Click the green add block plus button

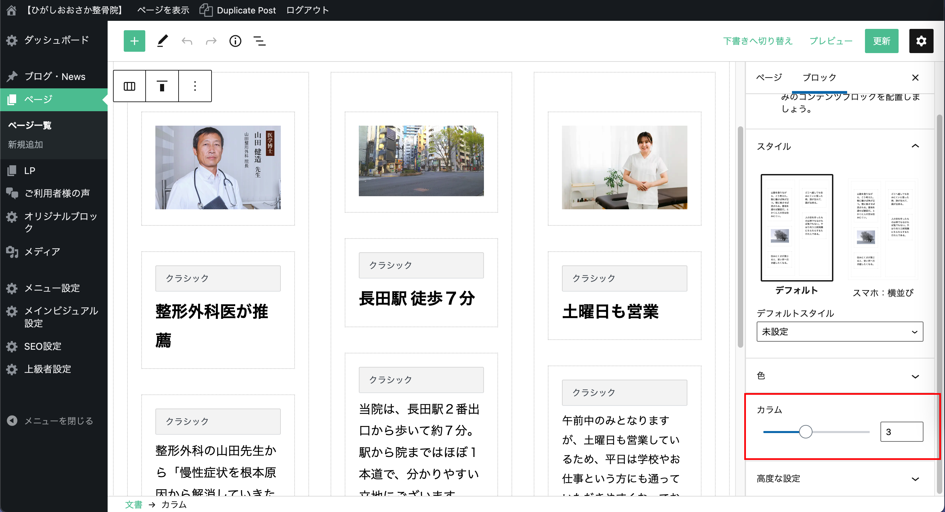(134, 41)
